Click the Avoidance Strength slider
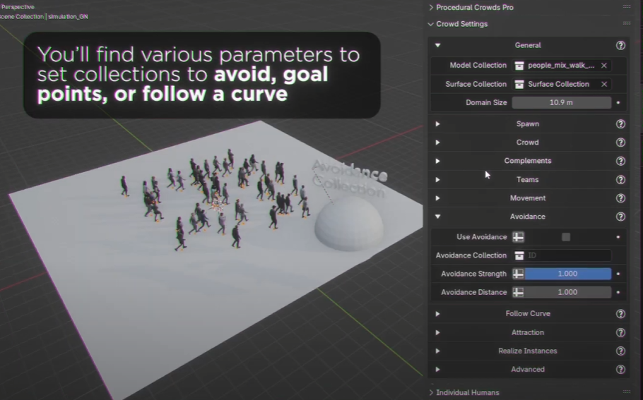Image resolution: width=643 pixels, height=400 pixels. point(567,274)
